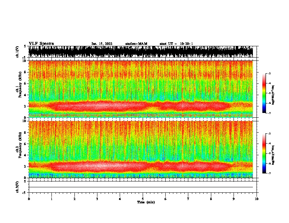Click time-axis tick label "3"
This screenshot has height=223, width=289.
(x=97, y=199)
